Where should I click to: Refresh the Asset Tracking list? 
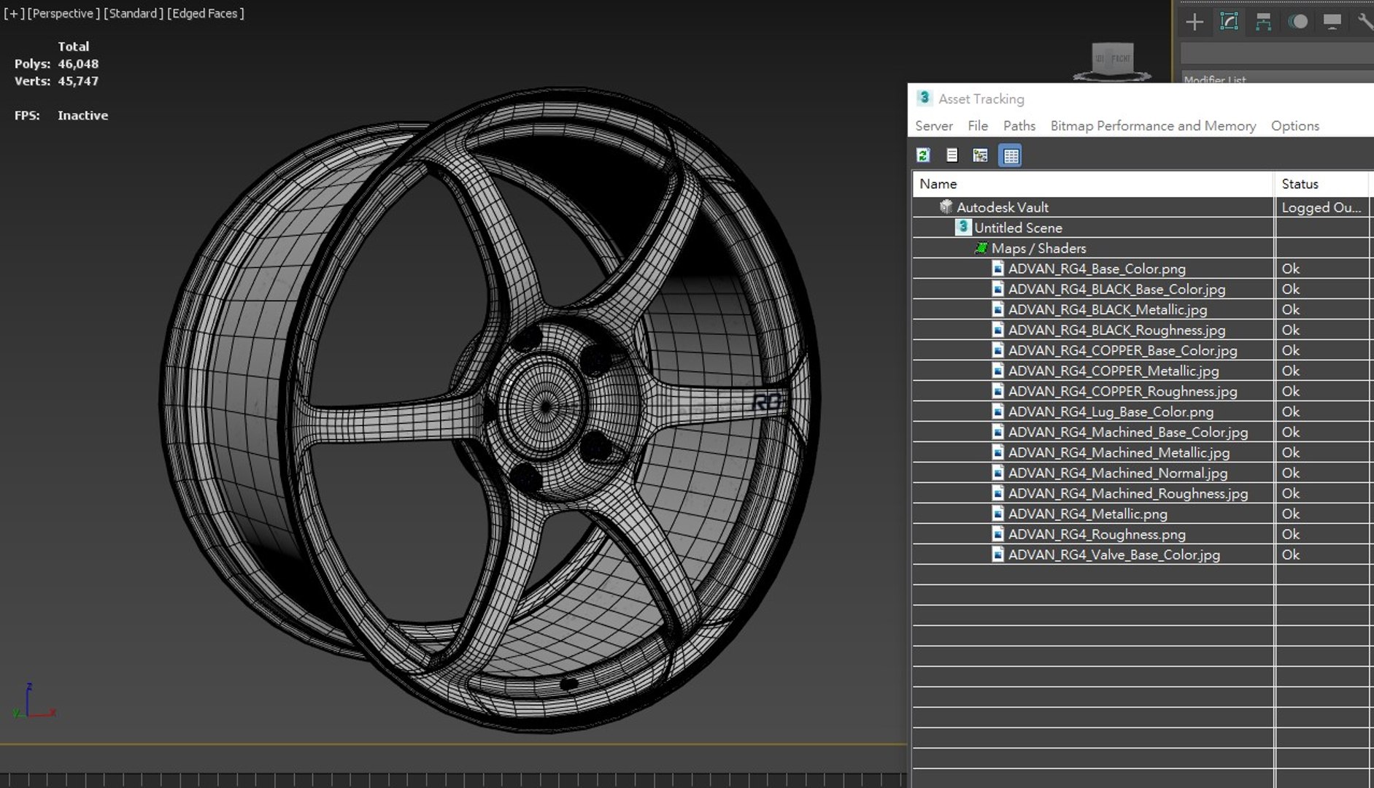point(923,155)
